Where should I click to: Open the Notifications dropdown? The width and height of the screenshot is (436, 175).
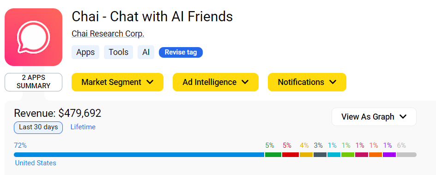[x=307, y=82]
